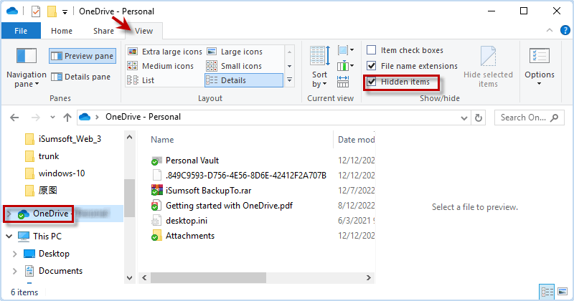Open the Sort by menu
Image resolution: width=574 pixels, height=301 pixels.
pos(319,67)
